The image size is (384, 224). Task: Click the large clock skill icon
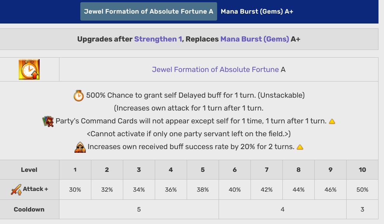point(29,69)
